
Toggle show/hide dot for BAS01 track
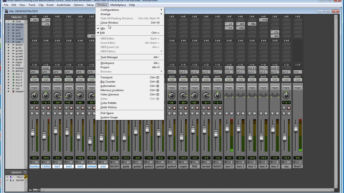pos(8,45)
